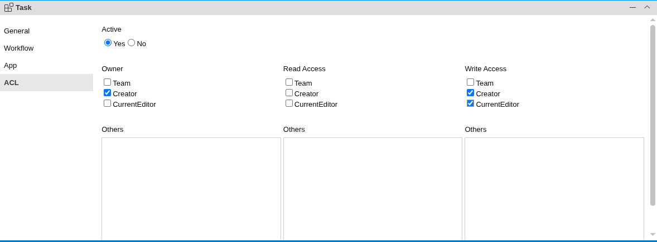Image resolution: width=657 pixels, height=242 pixels.
Task: Enable CurrentEditor under Read Access
Action: (x=289, y=103)
